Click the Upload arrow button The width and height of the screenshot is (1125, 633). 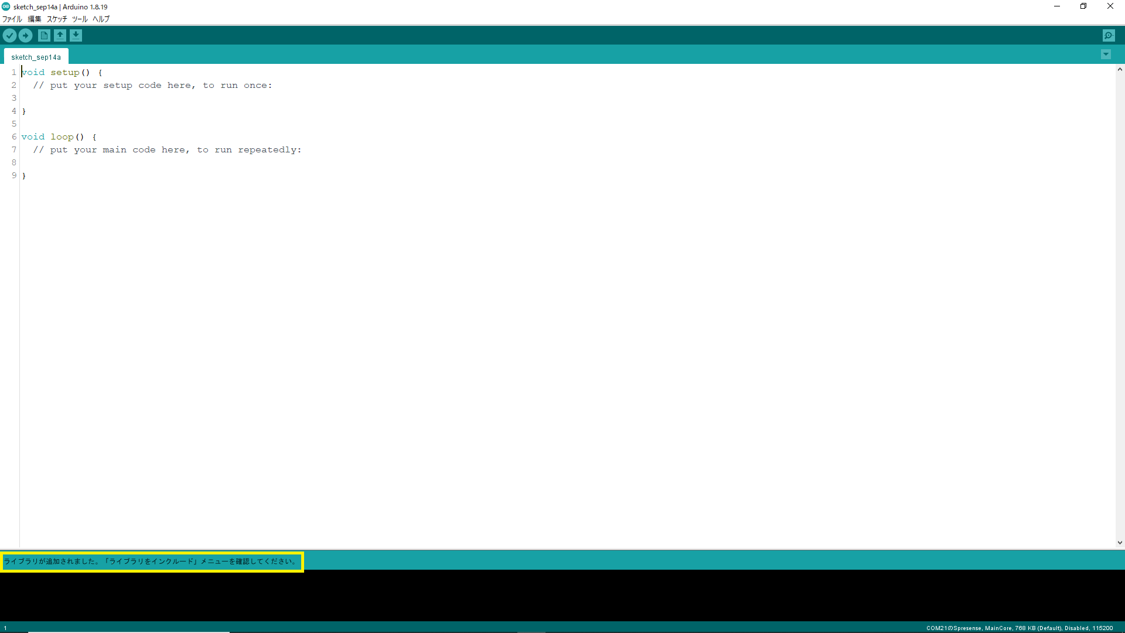(x=25, y=36)
